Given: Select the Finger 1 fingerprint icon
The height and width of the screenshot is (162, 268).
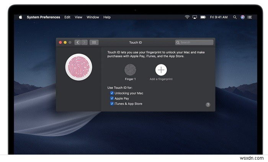Looking at the screenshot, I should pos(130,70).
